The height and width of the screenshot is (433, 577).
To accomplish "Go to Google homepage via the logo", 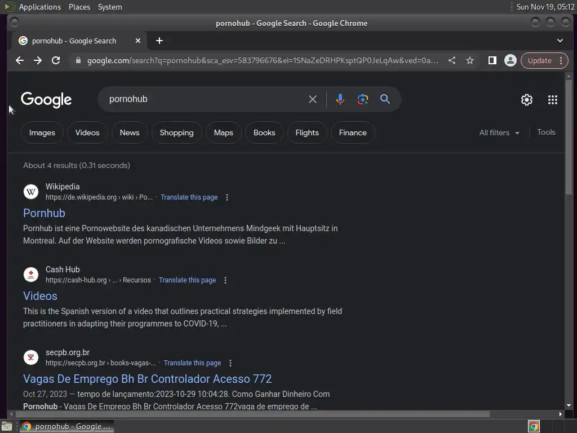I will pyautogui.click(x=46, y=99).
